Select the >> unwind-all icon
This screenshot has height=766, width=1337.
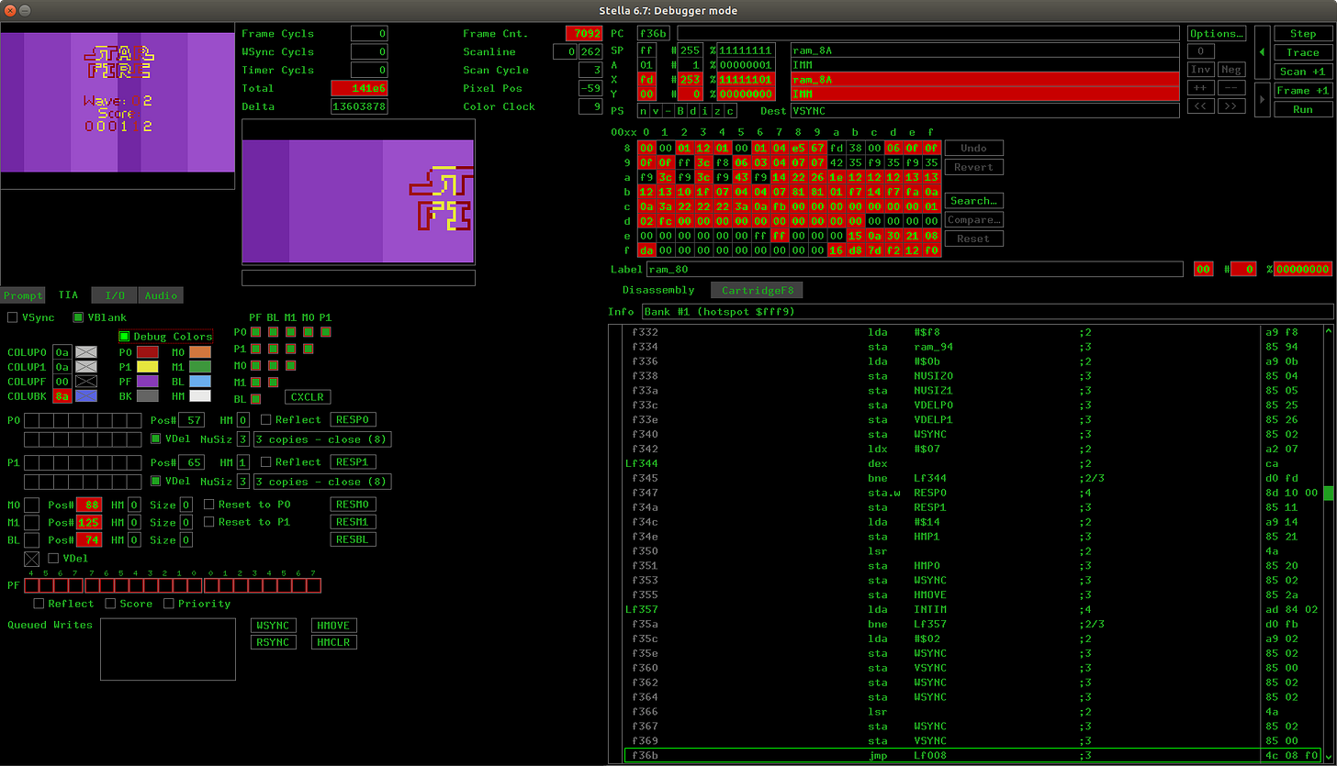click(1231, 105)
